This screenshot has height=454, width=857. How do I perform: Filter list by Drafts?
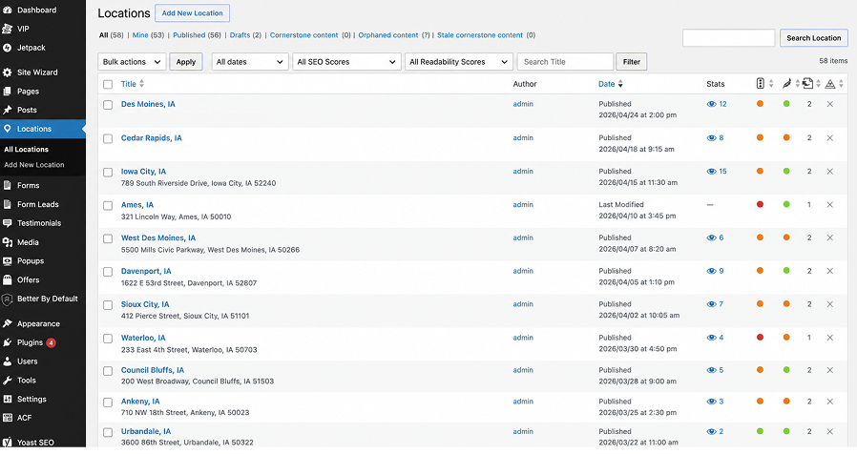tap(240, 35)
